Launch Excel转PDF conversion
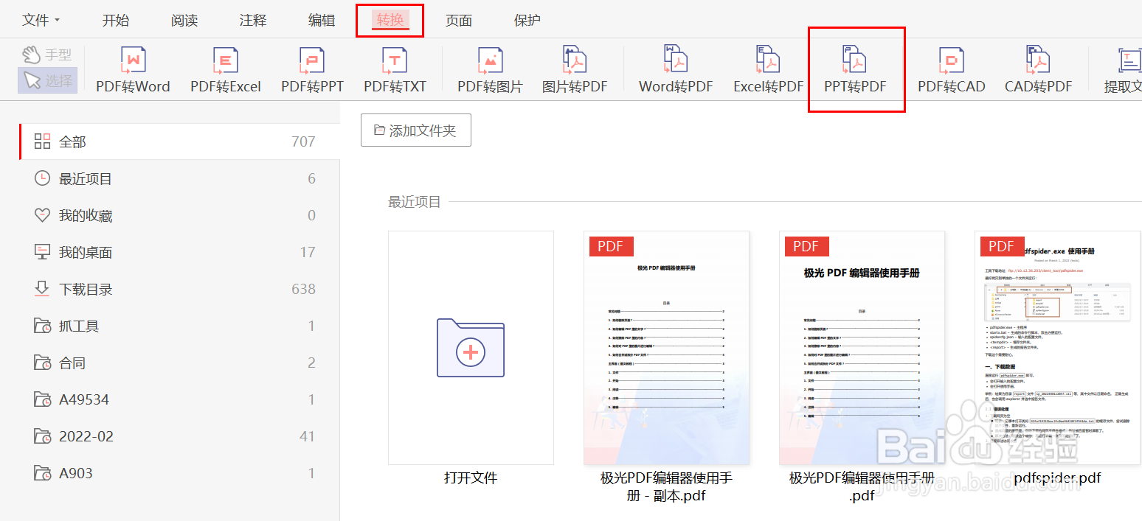The image size is (1142, 521). [768, 71]
